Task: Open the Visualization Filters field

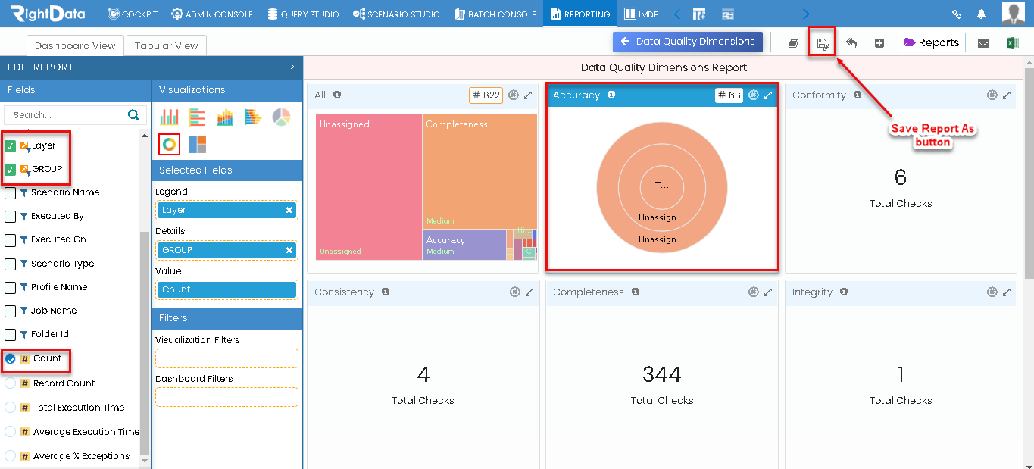Action: (226, 356)
